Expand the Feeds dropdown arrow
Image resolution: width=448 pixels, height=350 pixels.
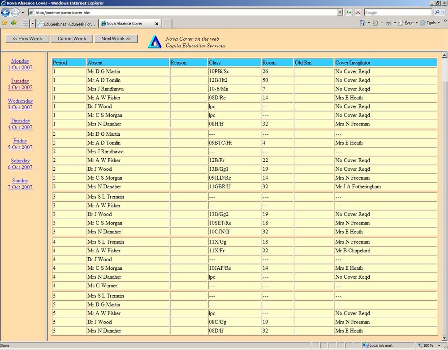coord(382,23)
